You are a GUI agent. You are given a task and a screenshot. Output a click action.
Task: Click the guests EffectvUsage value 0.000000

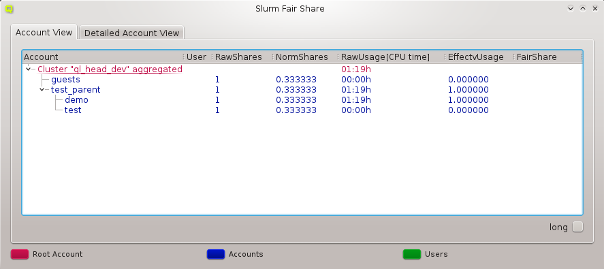[468, 80]
